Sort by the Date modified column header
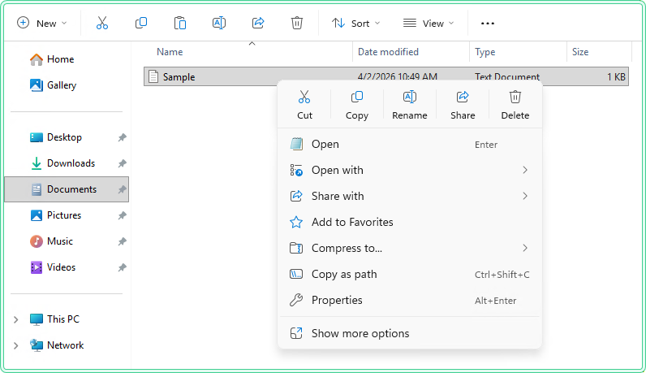Viewport: 646px width, 373px height. pyautogui.click(x=388, y=52)
